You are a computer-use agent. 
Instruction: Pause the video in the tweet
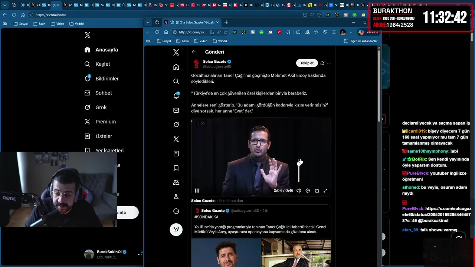(197, 191)
